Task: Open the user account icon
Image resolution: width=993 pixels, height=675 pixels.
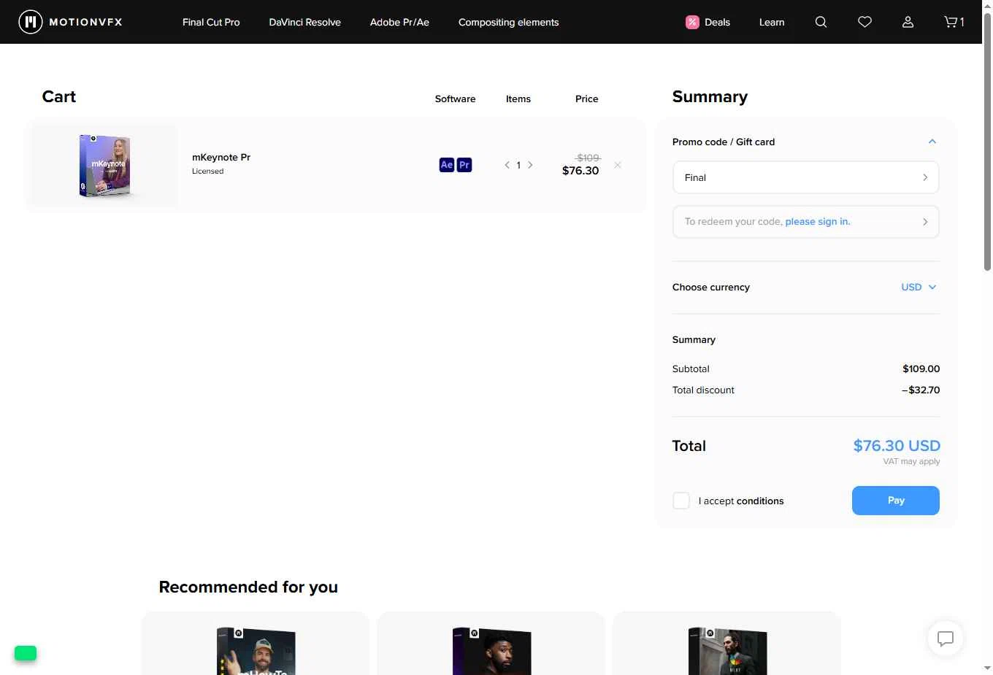Action: pyautogui.click(x=908, y=22)
